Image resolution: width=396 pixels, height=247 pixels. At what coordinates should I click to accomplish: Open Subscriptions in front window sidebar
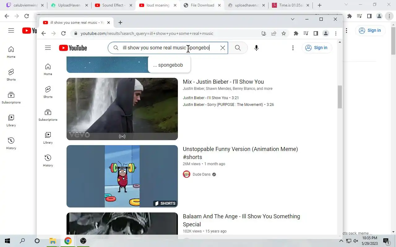point(48,115)
